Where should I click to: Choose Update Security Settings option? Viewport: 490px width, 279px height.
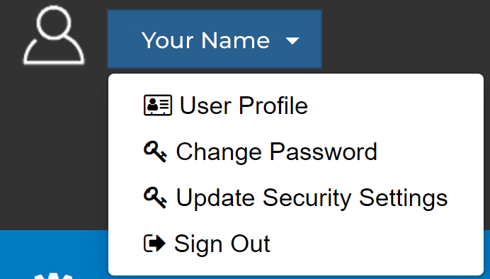295,198
